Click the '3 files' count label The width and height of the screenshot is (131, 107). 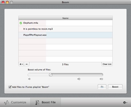point(65,64)
